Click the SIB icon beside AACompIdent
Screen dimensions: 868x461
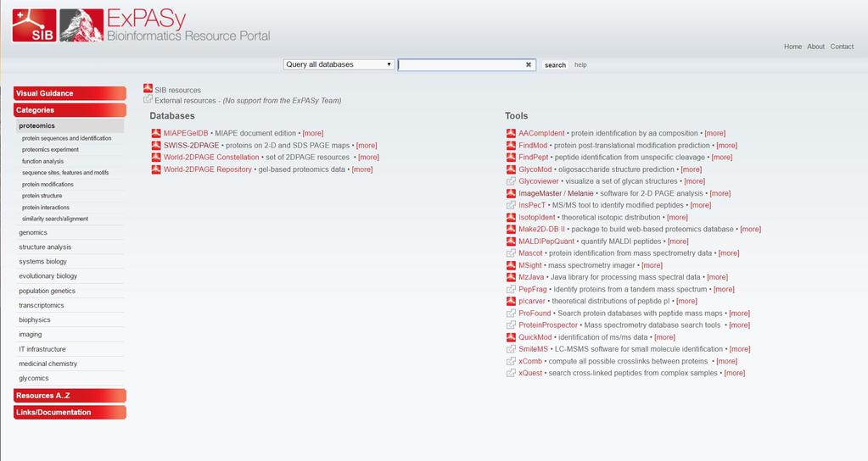(511, 133)
